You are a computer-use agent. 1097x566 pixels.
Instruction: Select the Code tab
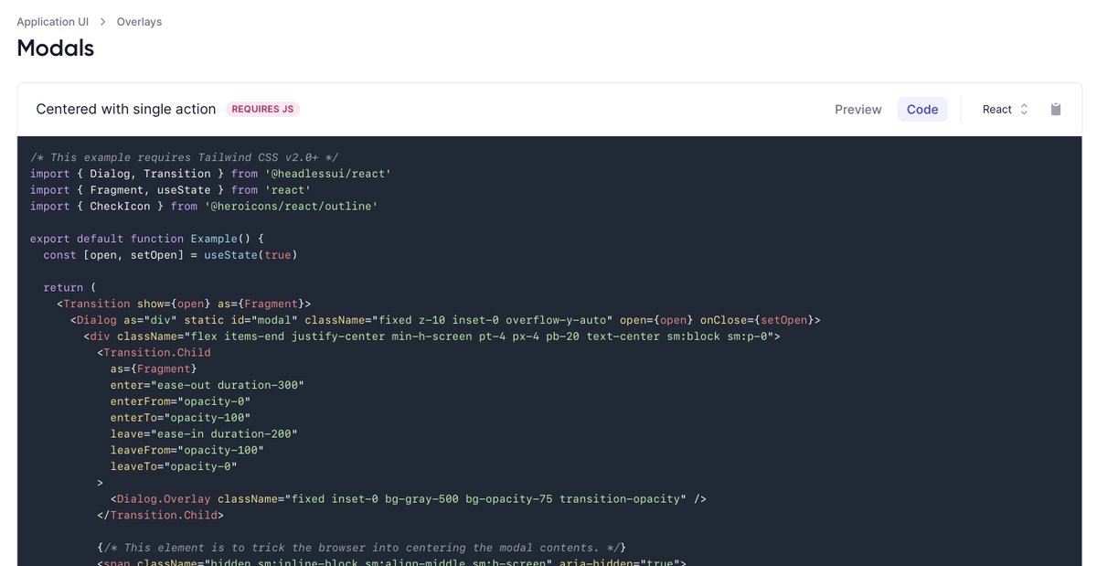tap(921, 109)
